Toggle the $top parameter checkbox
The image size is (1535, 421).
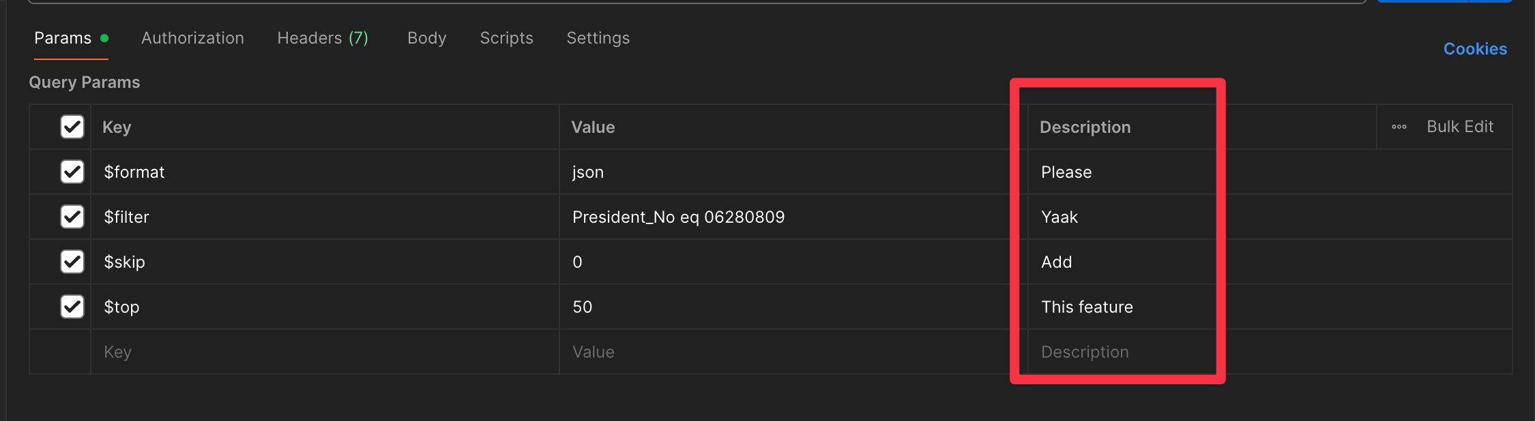(x=72, y=307)
